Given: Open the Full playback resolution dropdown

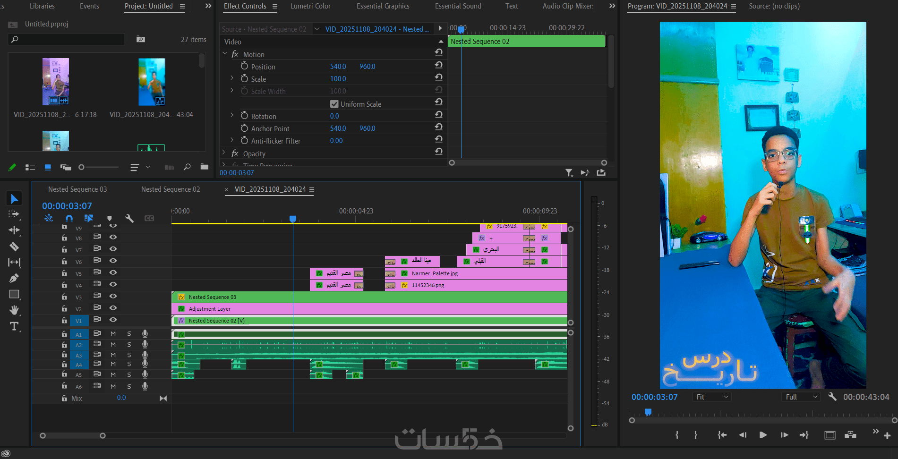Looking at the screenshot, I should pyautogui.click(x=802, y=397).
